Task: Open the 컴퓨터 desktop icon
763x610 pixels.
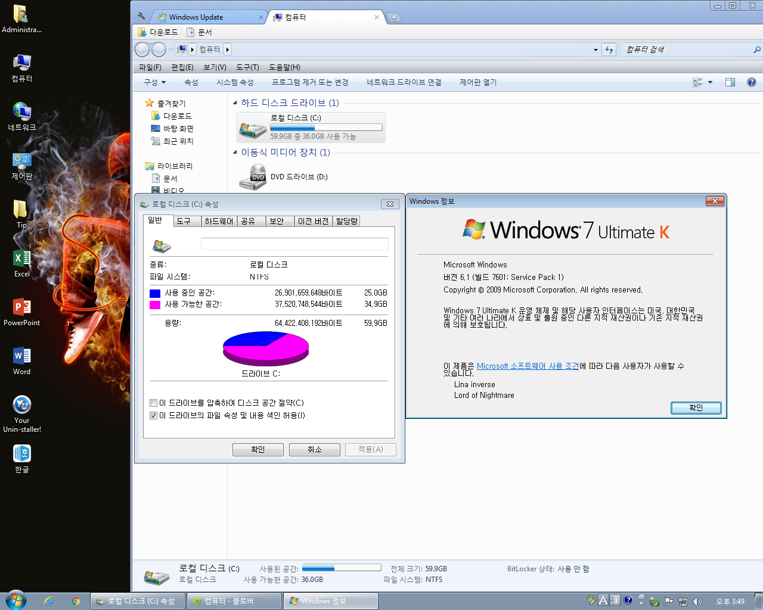Action: (x=21, y=67)
